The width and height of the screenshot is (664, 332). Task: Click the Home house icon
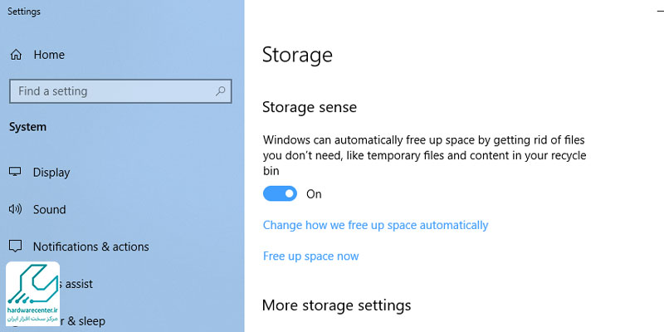(x=16, y=55)
